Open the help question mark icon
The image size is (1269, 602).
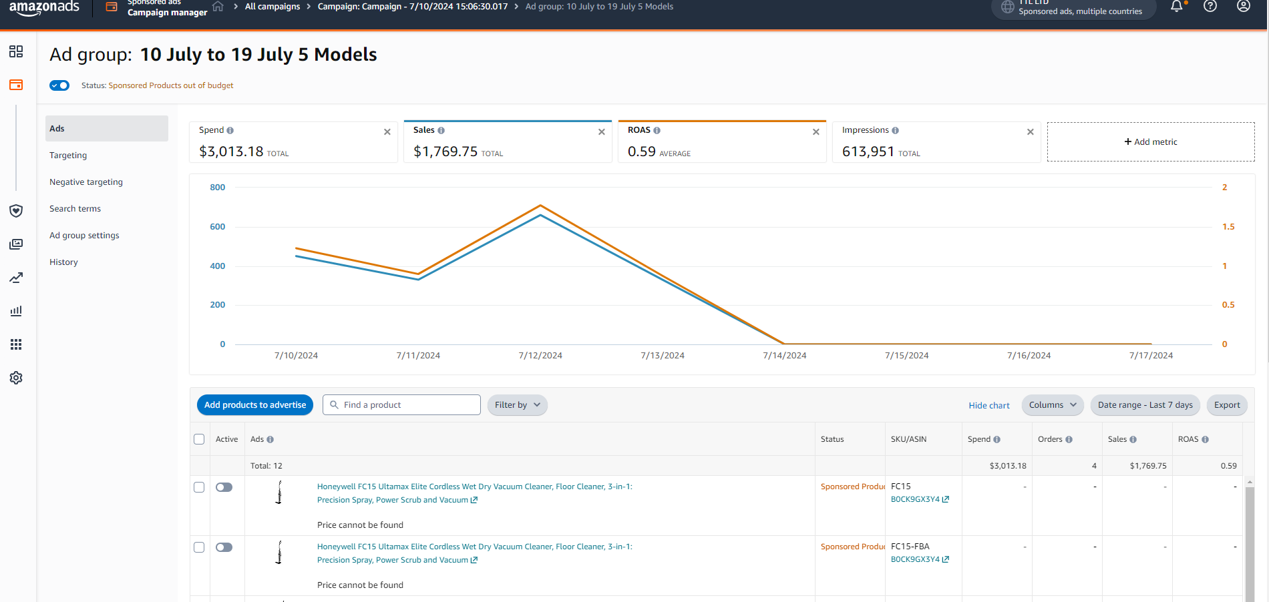(x=1210, y=6)
